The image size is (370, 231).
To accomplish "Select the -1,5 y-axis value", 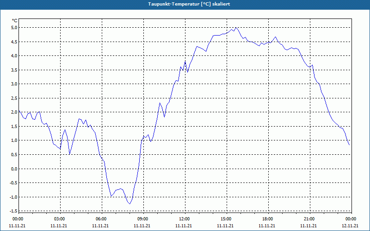I will (14, 211).
